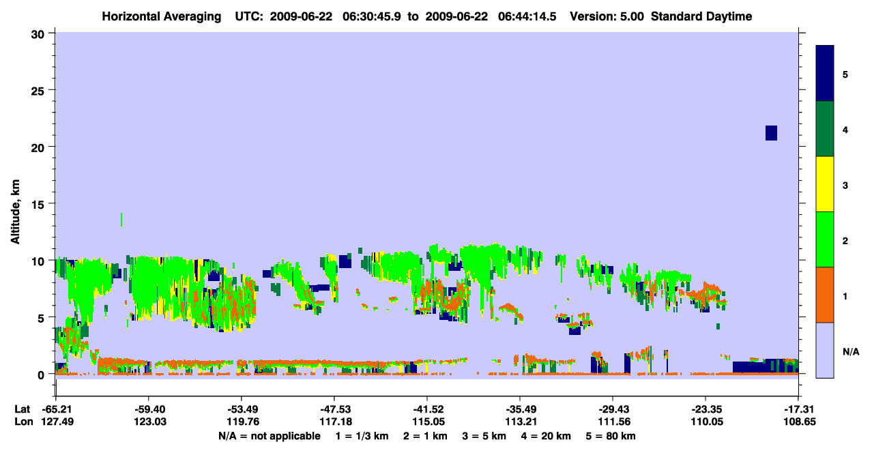Click the isolated blue block near 21 km
This screenshot has width=887, height=455.
coord(771,133)
